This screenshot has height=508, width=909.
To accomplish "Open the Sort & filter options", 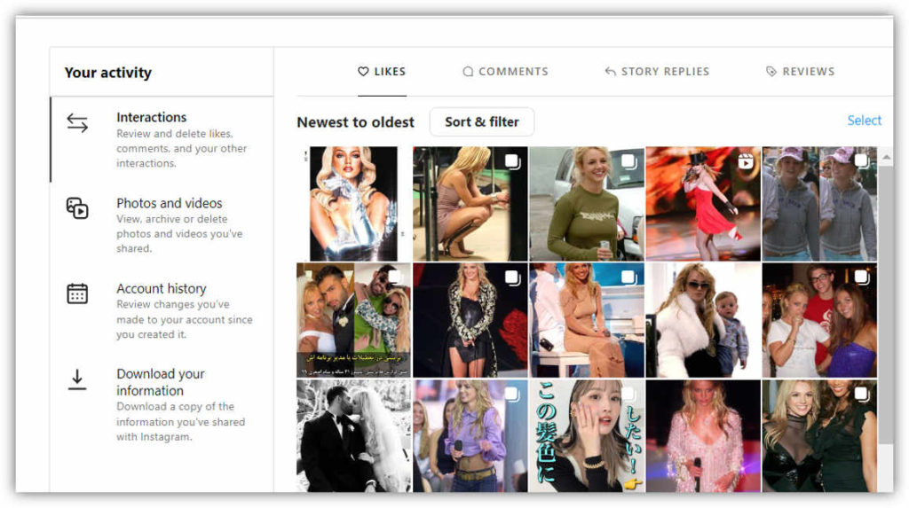I will tap(481, 121).
